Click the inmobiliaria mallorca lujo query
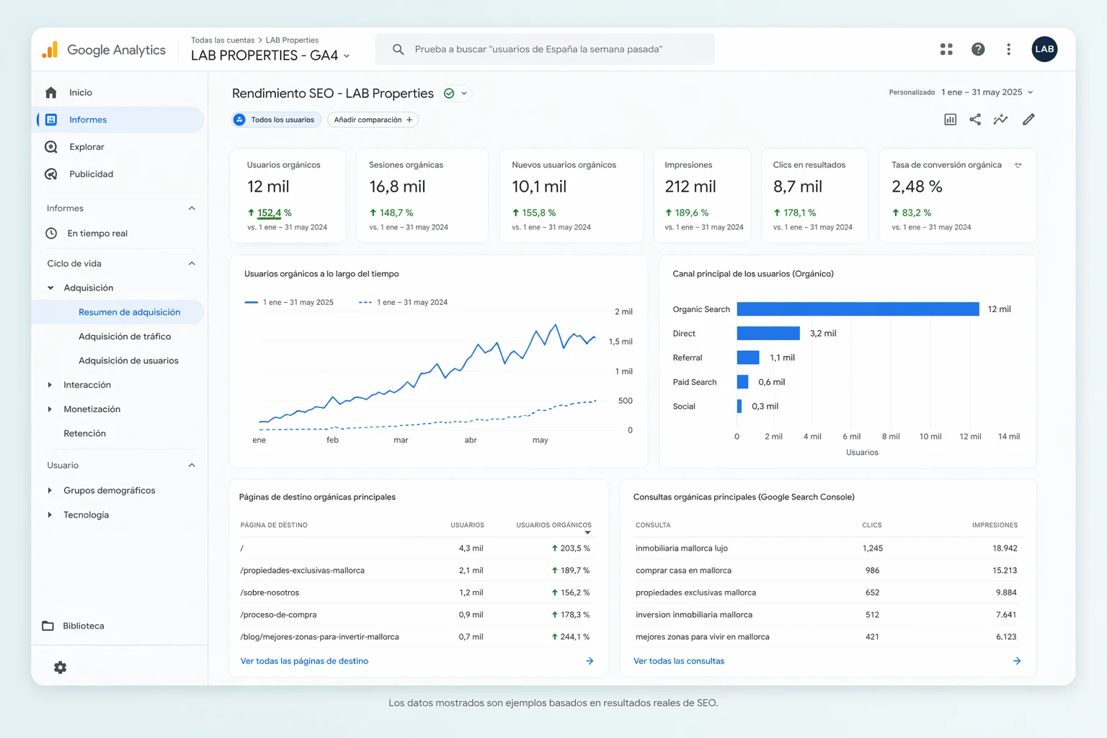The image size is (1107, 738). click(682, 548)
